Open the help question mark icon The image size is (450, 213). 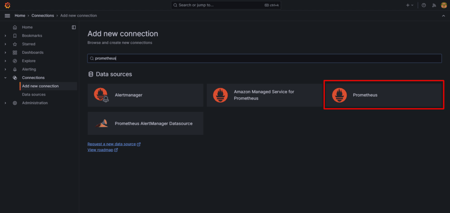click(424, 5)
